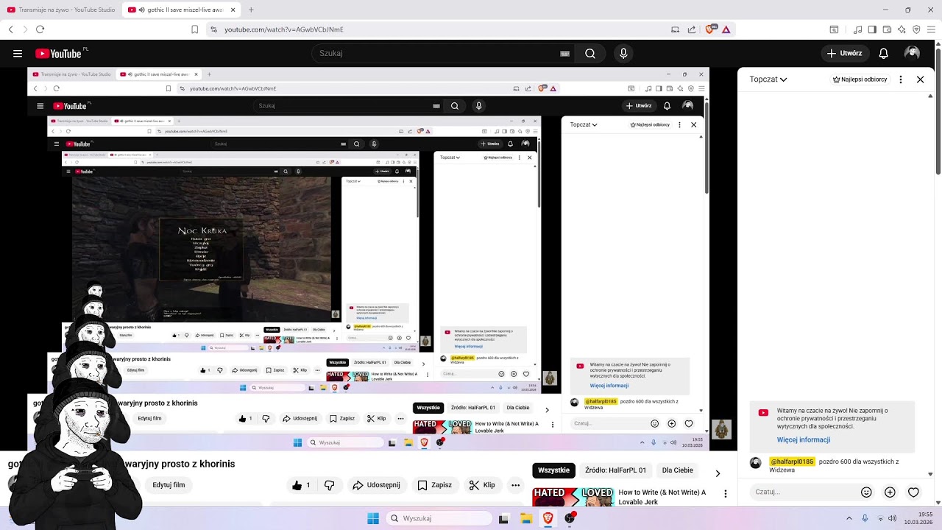The image size is (942, 530).
Task: Send a heart reaction in chat
Action: click(913, 492)
